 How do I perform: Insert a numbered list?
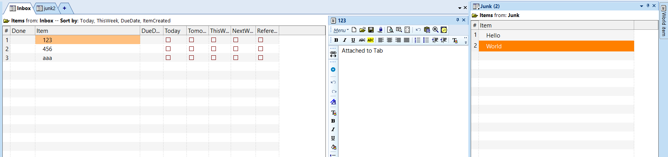click(417, 40)
